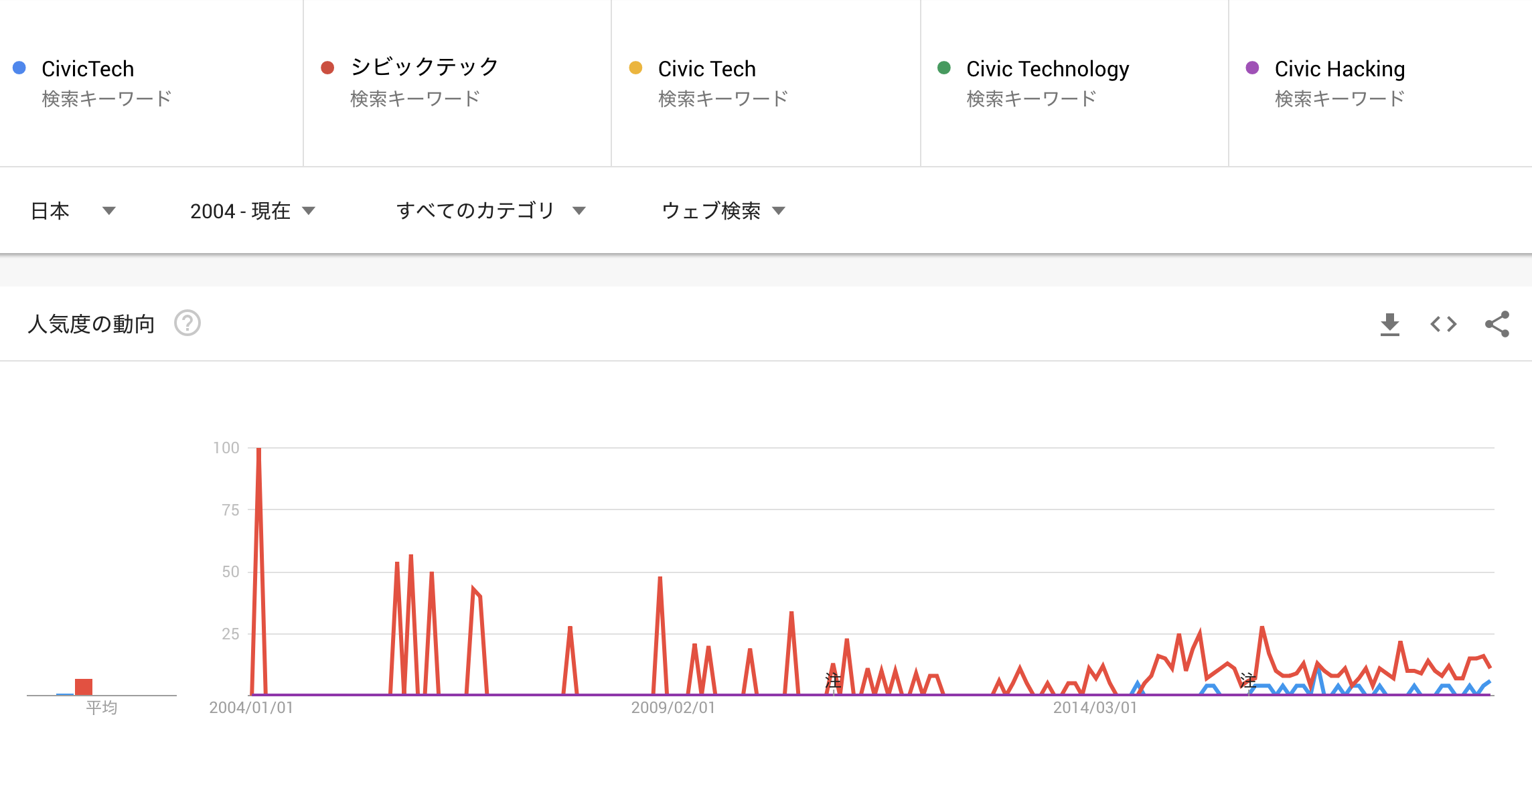Image resolution: width=1532 pixels, height=786 pixels.
Task: Edit the Civic Technology search term
Action: (1047, 69)
